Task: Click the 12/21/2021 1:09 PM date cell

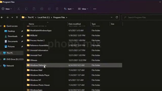Action: 77,40
